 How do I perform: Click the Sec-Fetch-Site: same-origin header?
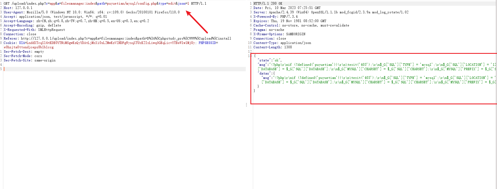(29, 60)
